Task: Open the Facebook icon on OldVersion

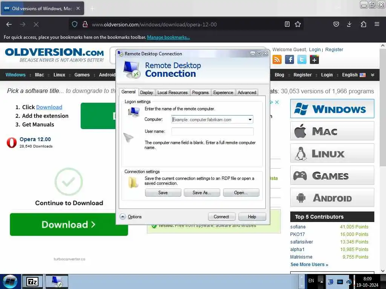Action: coord(289,59)
